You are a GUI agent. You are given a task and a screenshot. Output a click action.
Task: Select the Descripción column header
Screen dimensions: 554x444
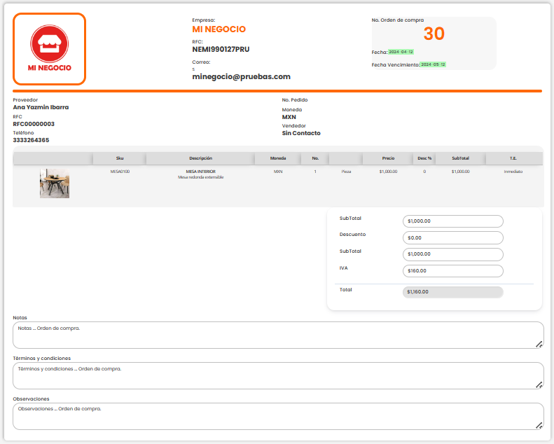coord(200,158)
